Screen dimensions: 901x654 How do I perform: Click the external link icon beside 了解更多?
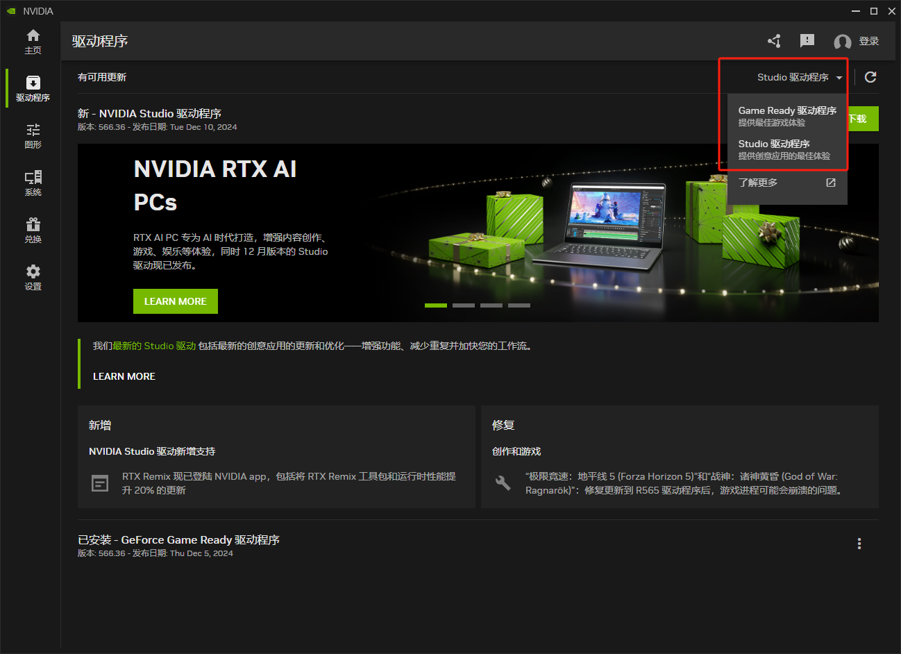pos(831,183)
